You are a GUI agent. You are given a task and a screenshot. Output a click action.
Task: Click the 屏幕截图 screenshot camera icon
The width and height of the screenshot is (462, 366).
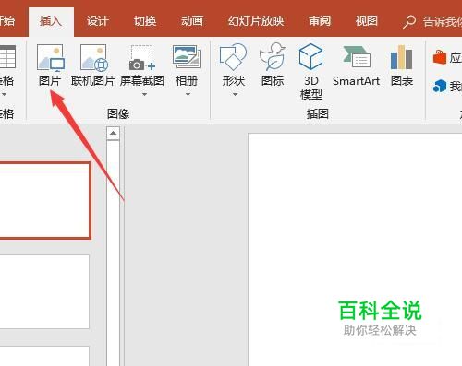142,58
